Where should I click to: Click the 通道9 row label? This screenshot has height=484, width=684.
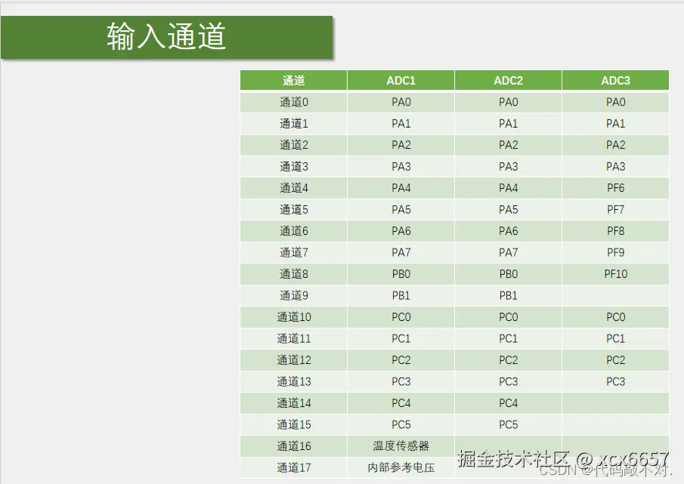click(293, 296)
